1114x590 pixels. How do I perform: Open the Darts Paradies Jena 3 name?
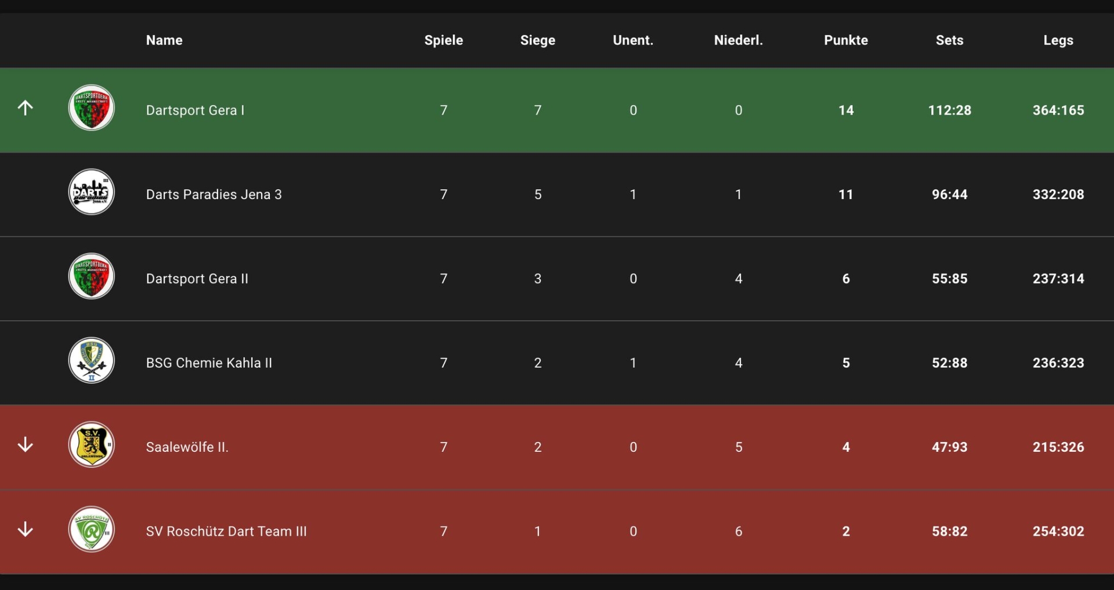click(x=214, y=194)
